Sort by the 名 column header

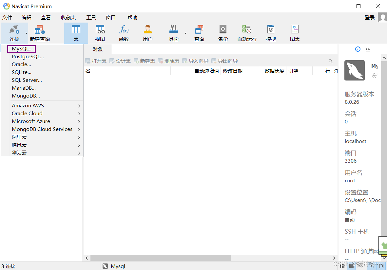(x=127, y=71)
